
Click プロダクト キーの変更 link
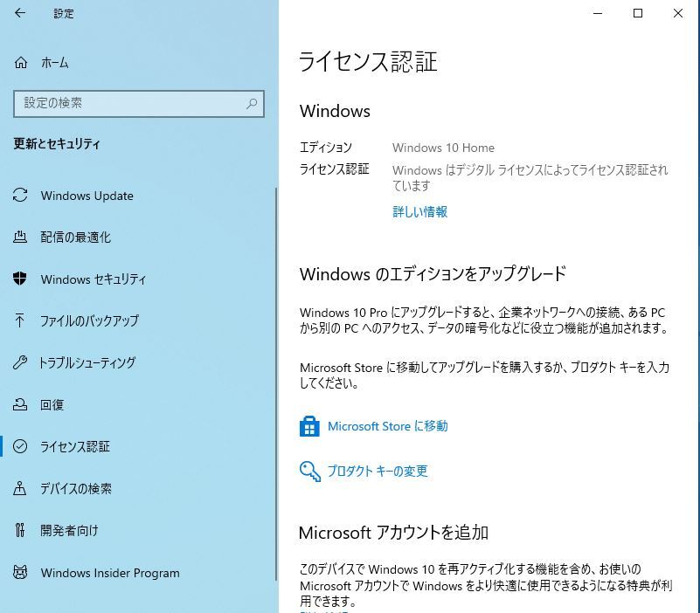[x=378, y=472]
